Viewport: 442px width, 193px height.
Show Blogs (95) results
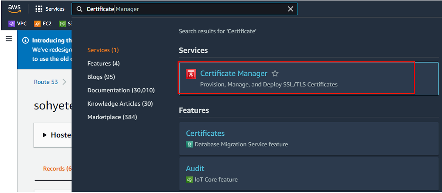(101, 77)
